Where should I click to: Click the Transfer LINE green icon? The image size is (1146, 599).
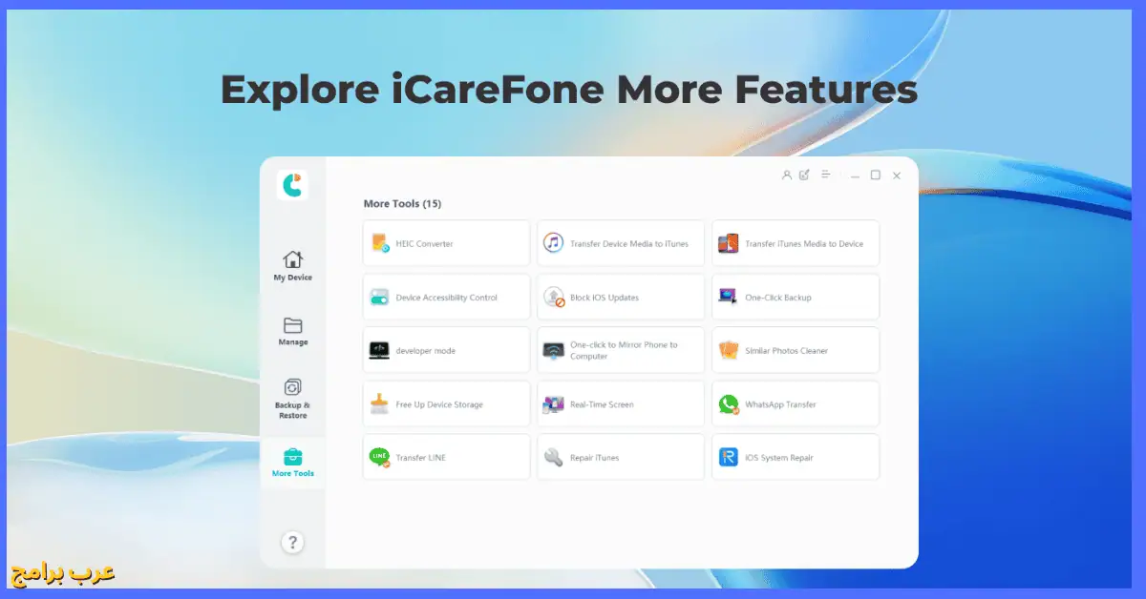[379, 457]
